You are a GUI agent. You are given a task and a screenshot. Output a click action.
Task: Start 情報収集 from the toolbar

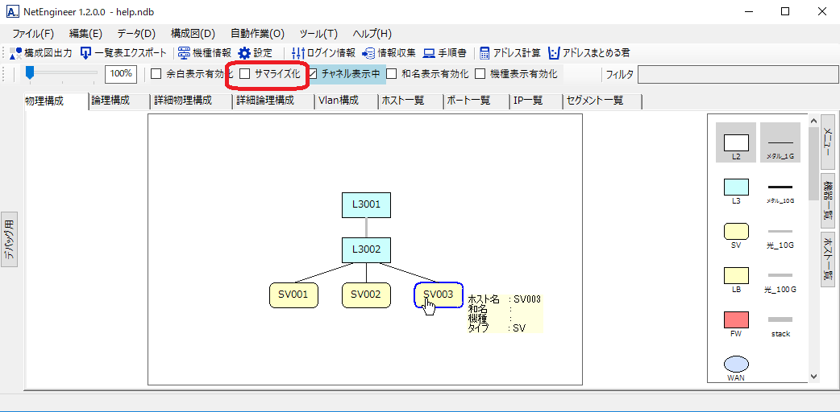[369, 53]
